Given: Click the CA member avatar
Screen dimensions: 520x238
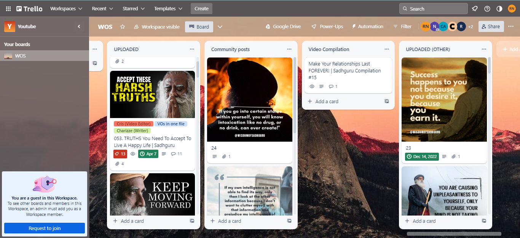Looking at the screenshot, I should (443, 27).
